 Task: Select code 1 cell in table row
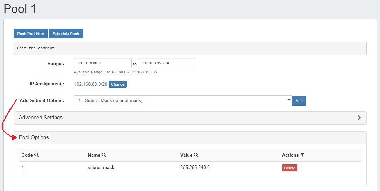(23, 168)
